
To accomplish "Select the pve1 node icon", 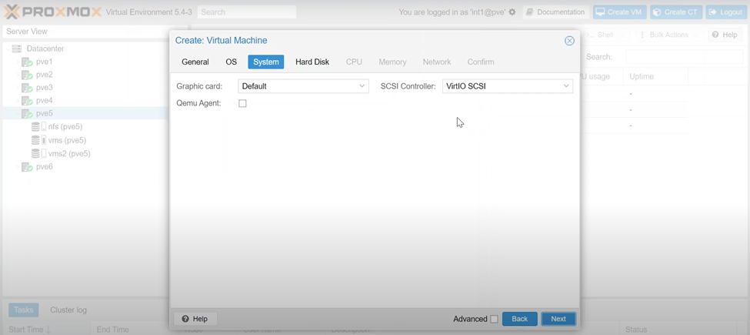I will click(x=27, y=62).
